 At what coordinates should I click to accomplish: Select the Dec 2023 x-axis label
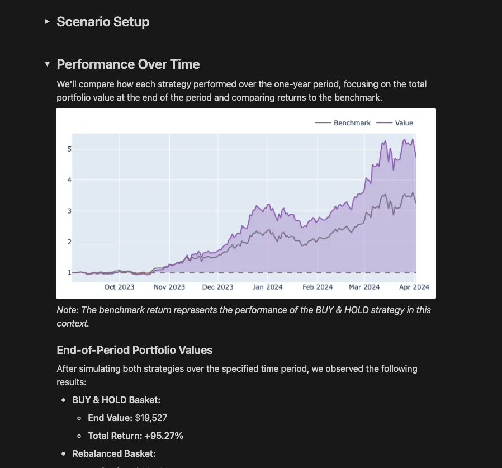[217, 287]
